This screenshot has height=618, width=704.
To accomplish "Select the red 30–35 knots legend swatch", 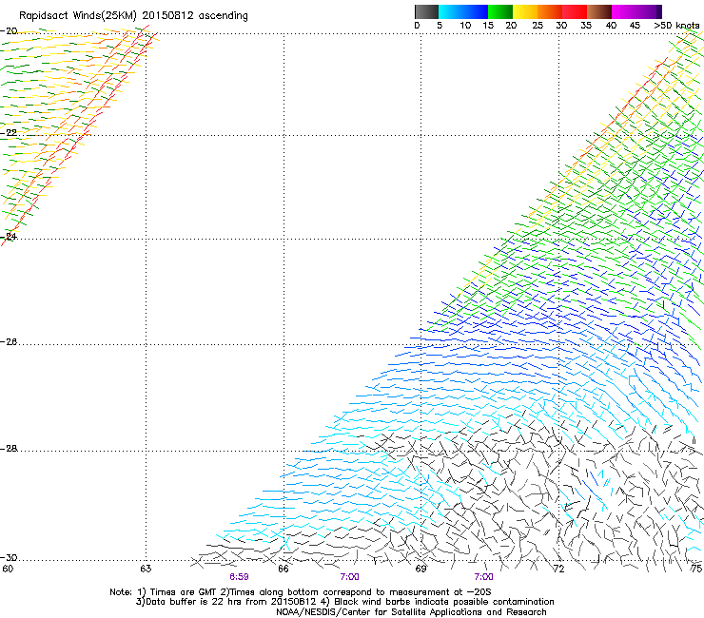I will (x=575, y=11).
